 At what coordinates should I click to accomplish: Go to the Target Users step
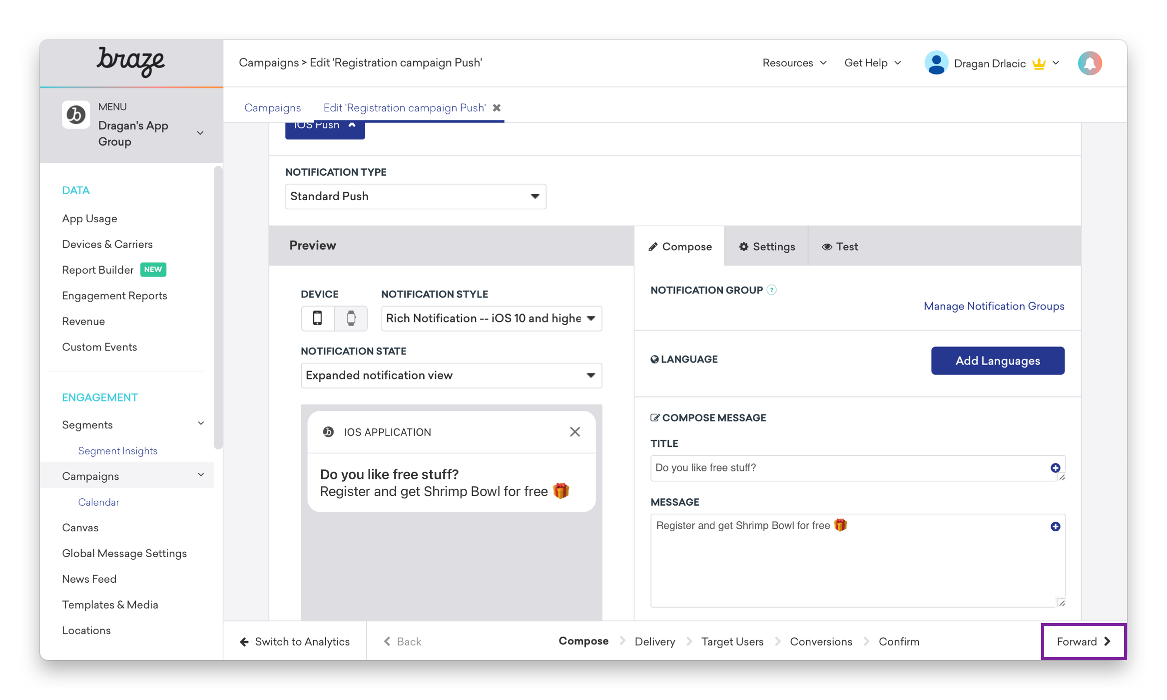coord(732,642)
